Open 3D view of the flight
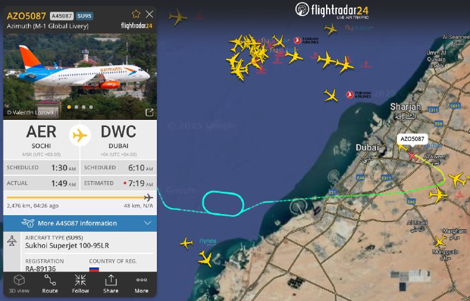Screen dimensions: 470x301 coord(19,284)
